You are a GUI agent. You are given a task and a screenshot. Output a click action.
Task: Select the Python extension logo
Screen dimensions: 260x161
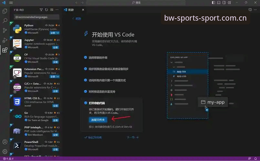tap(17, 29)
